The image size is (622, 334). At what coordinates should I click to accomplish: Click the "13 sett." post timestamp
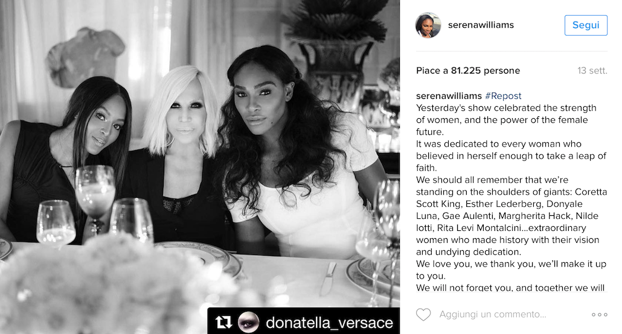[592, 71]
